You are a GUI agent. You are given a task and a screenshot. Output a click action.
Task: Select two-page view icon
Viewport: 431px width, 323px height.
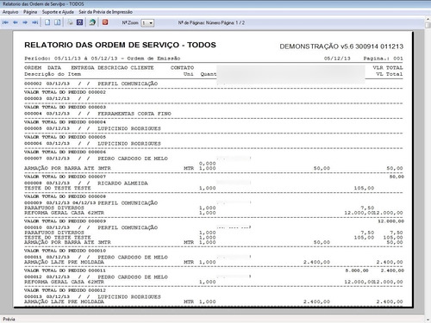tap(58, 22)
